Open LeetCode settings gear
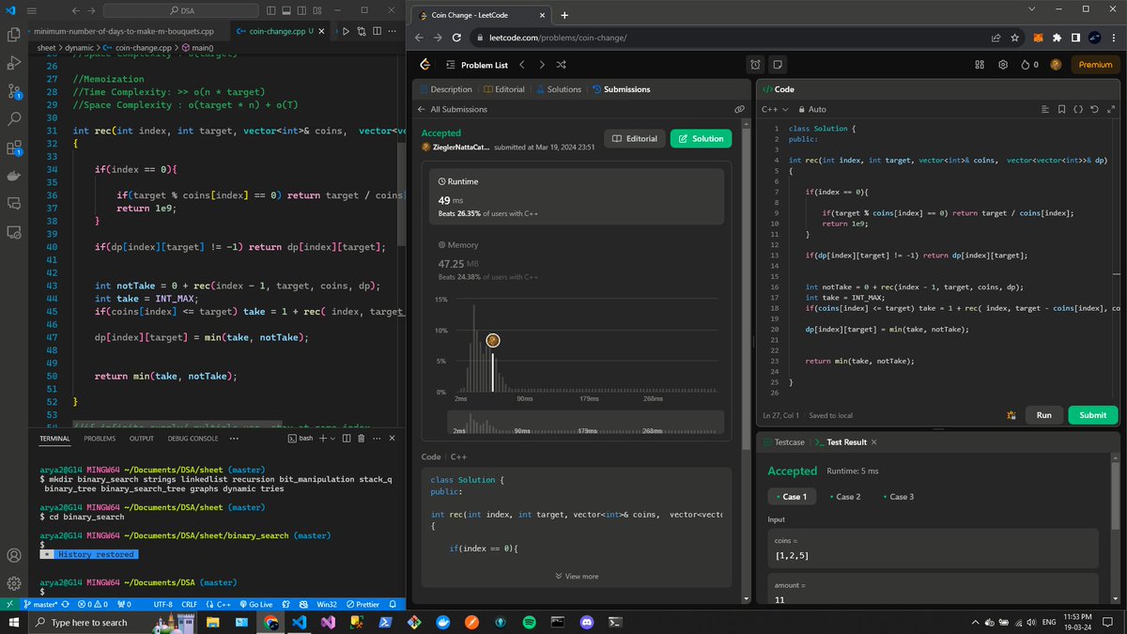The width and height of the screenshot is (1127, 634). pos(1002,65)
